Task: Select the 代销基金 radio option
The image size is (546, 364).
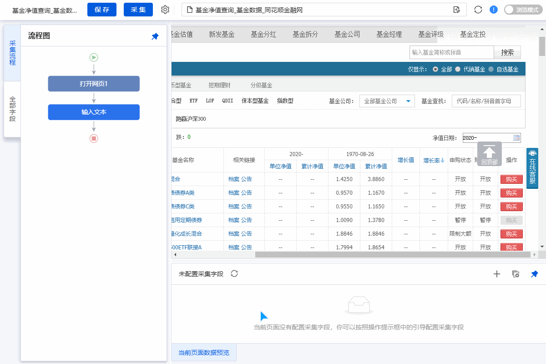Action: coord(458,69)
